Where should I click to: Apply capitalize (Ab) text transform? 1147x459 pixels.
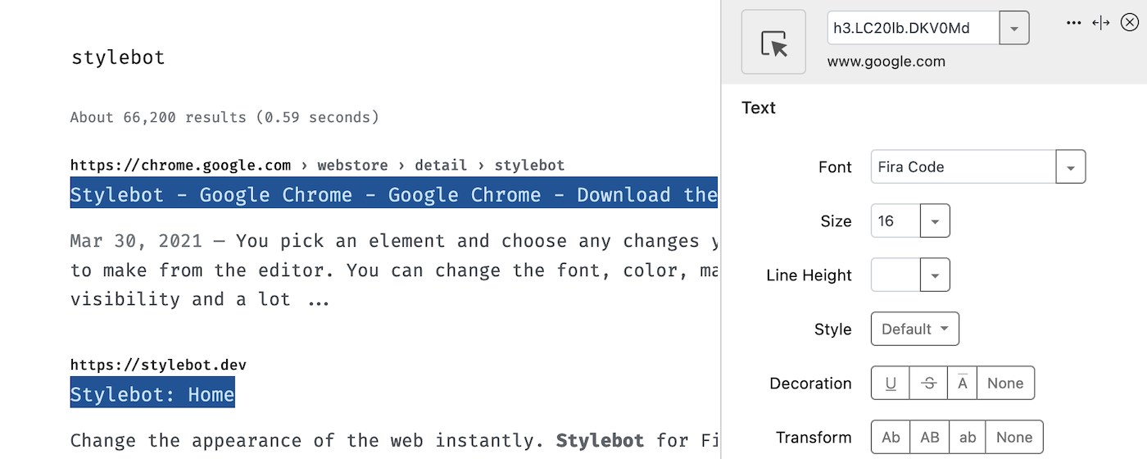pyautogui.click(x=891, y=437)
